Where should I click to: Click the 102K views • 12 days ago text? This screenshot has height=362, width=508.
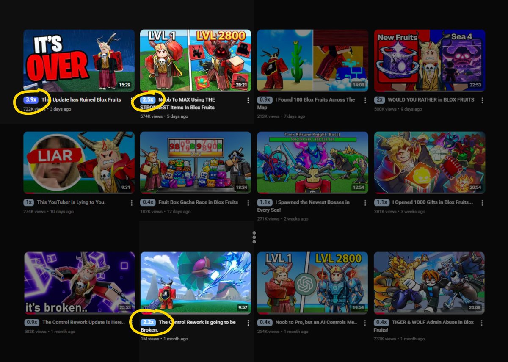pos(165,211)
